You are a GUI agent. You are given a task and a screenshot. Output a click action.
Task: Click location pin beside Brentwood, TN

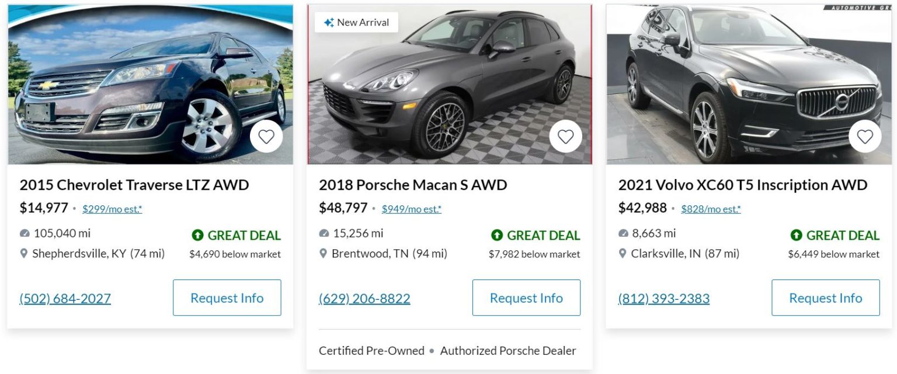tap(324, 254)
